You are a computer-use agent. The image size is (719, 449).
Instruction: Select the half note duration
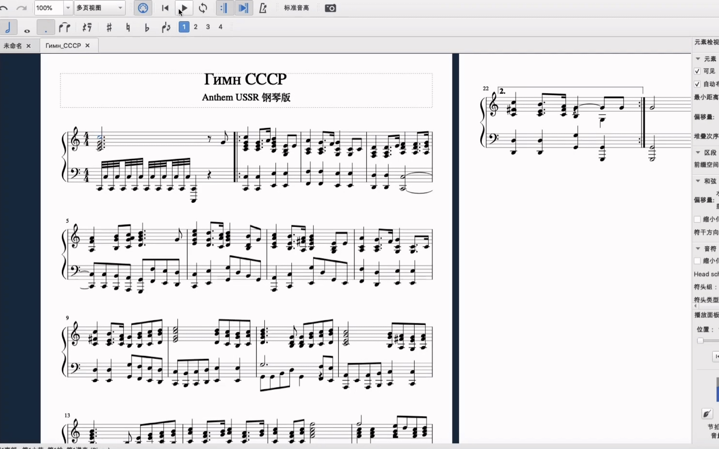point(8,27)
